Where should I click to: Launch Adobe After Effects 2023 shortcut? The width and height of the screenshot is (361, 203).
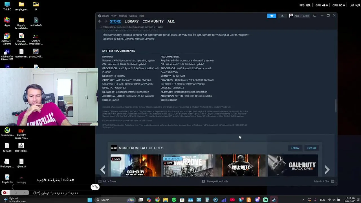coord(7,55)
